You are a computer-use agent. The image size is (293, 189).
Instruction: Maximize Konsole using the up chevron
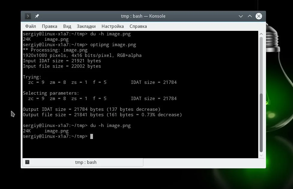tap(250, 16)
